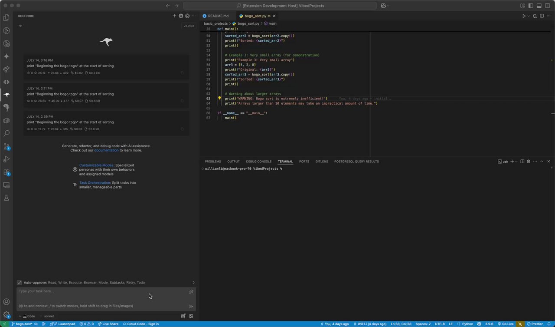The width and height of the screenshot is (555, 327).
Task: Split the editor to the right
Action: (541, 16)
